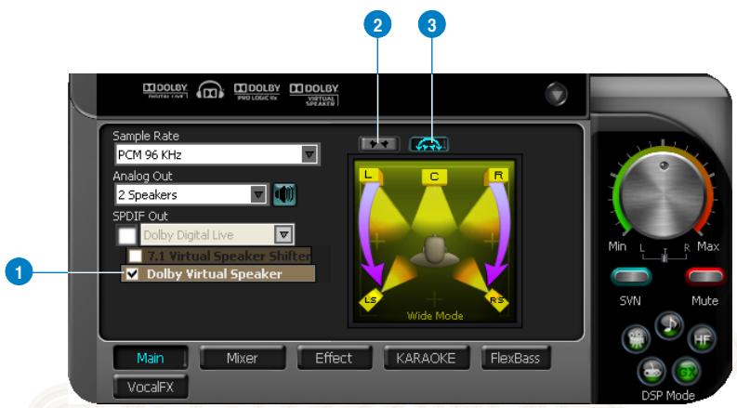Click the C center speaker icon

(x=434, y=177)
